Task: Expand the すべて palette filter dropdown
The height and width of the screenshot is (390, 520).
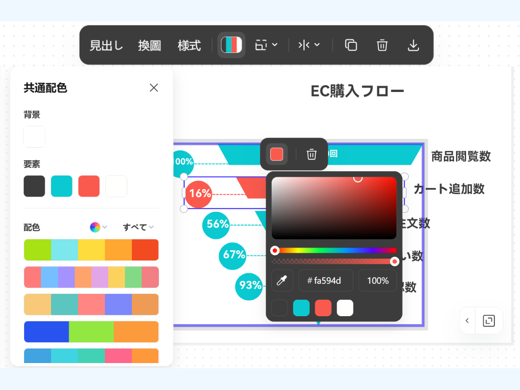Action: tap(137, 227)
